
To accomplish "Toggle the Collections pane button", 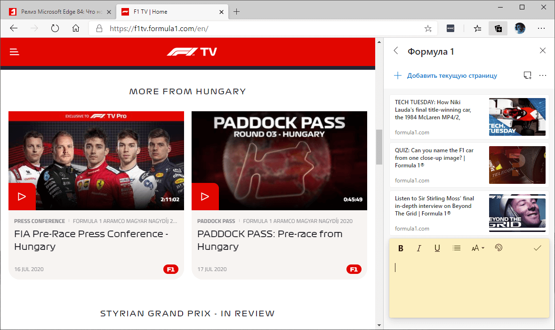I will click(x=498, y=28).
